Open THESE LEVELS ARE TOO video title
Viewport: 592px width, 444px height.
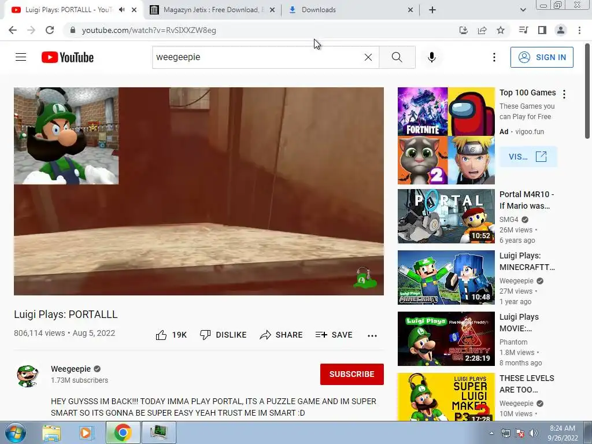pyautogui.click(x=527, y=384)
